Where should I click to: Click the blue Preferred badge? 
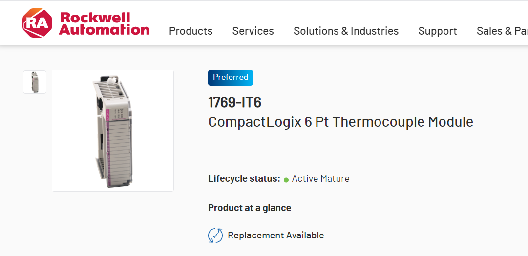tap(231, 78)
